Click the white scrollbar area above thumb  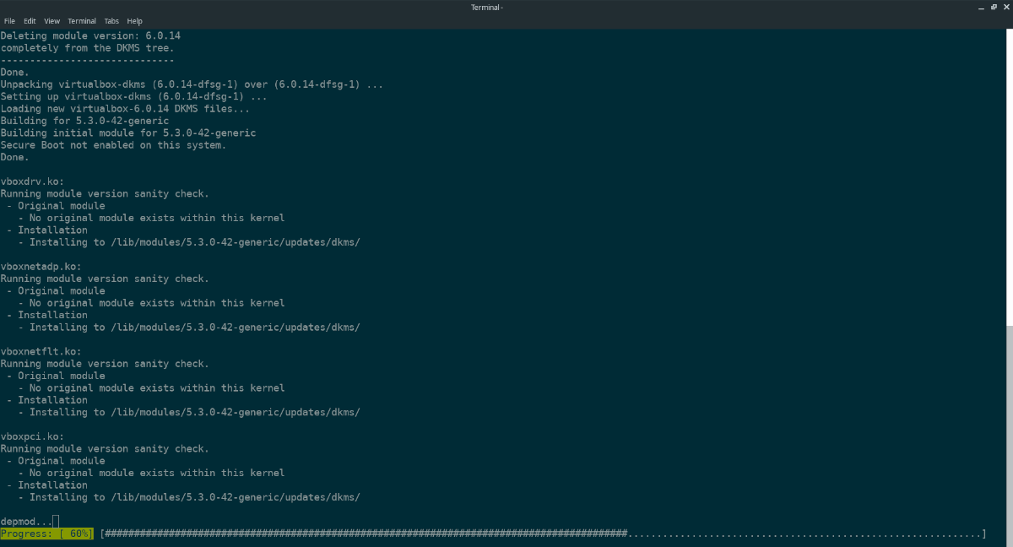1009,169
